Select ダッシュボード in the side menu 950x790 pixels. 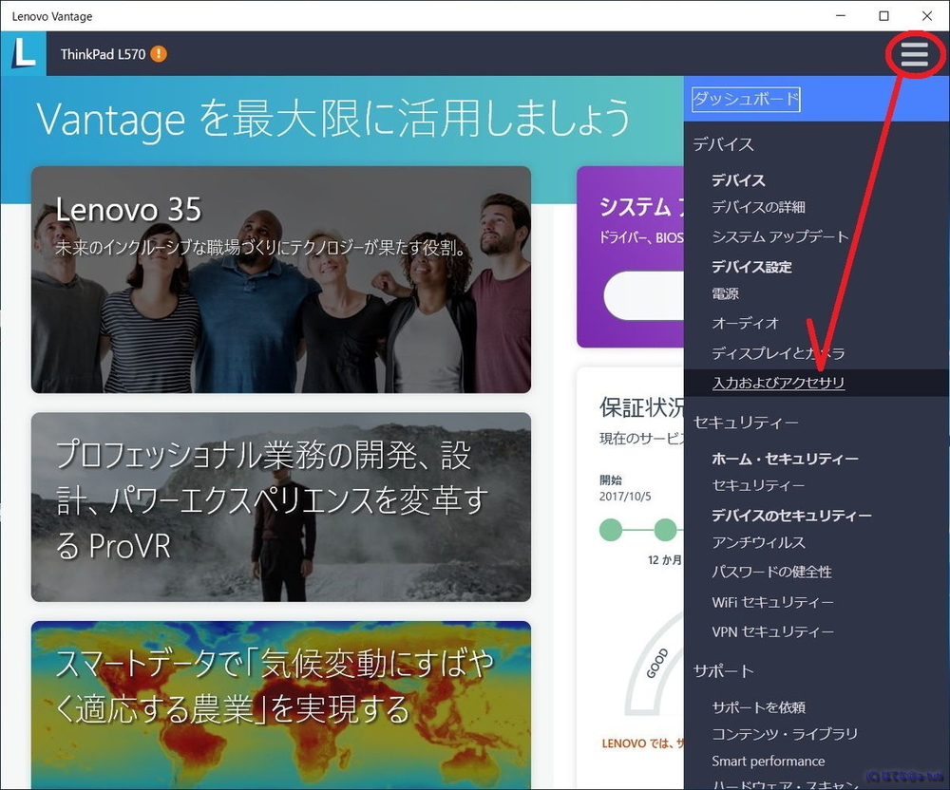click(746, 99)
